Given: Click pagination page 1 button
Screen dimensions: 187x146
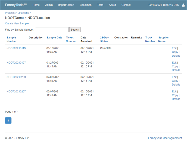Looking at the screenshot, I should coord(8,121).
